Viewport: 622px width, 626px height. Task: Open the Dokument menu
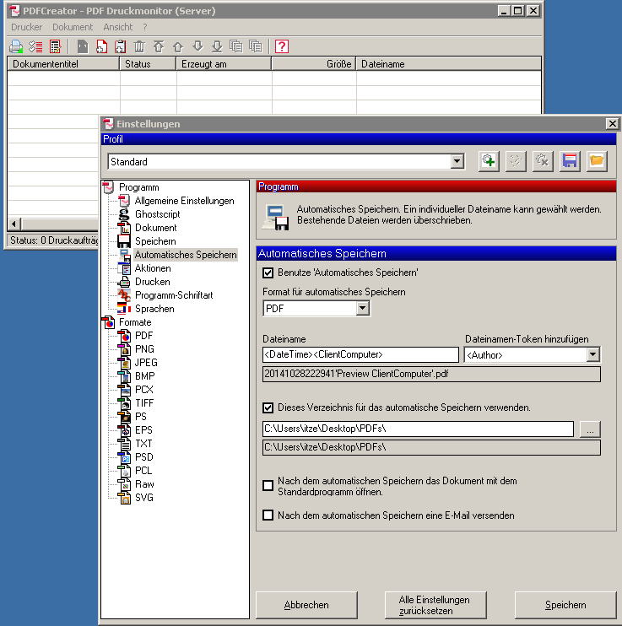(73, 27)
